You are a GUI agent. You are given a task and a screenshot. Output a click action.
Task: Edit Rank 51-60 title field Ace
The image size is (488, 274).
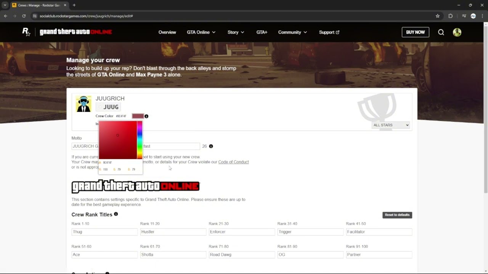[x=104, y=255]
